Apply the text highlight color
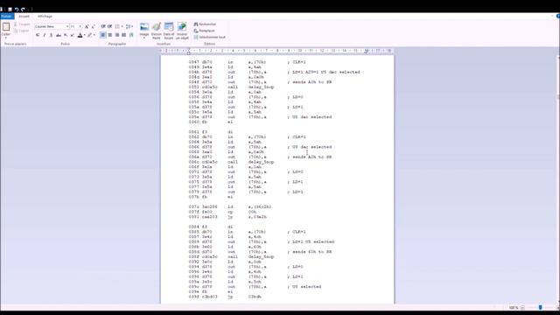Image resolution: width=560 pixels, height=315 pixels. [x=89, y=35]
